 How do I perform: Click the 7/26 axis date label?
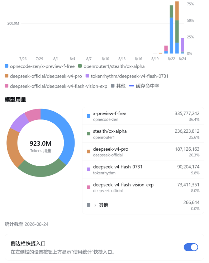tap(23, 59)
